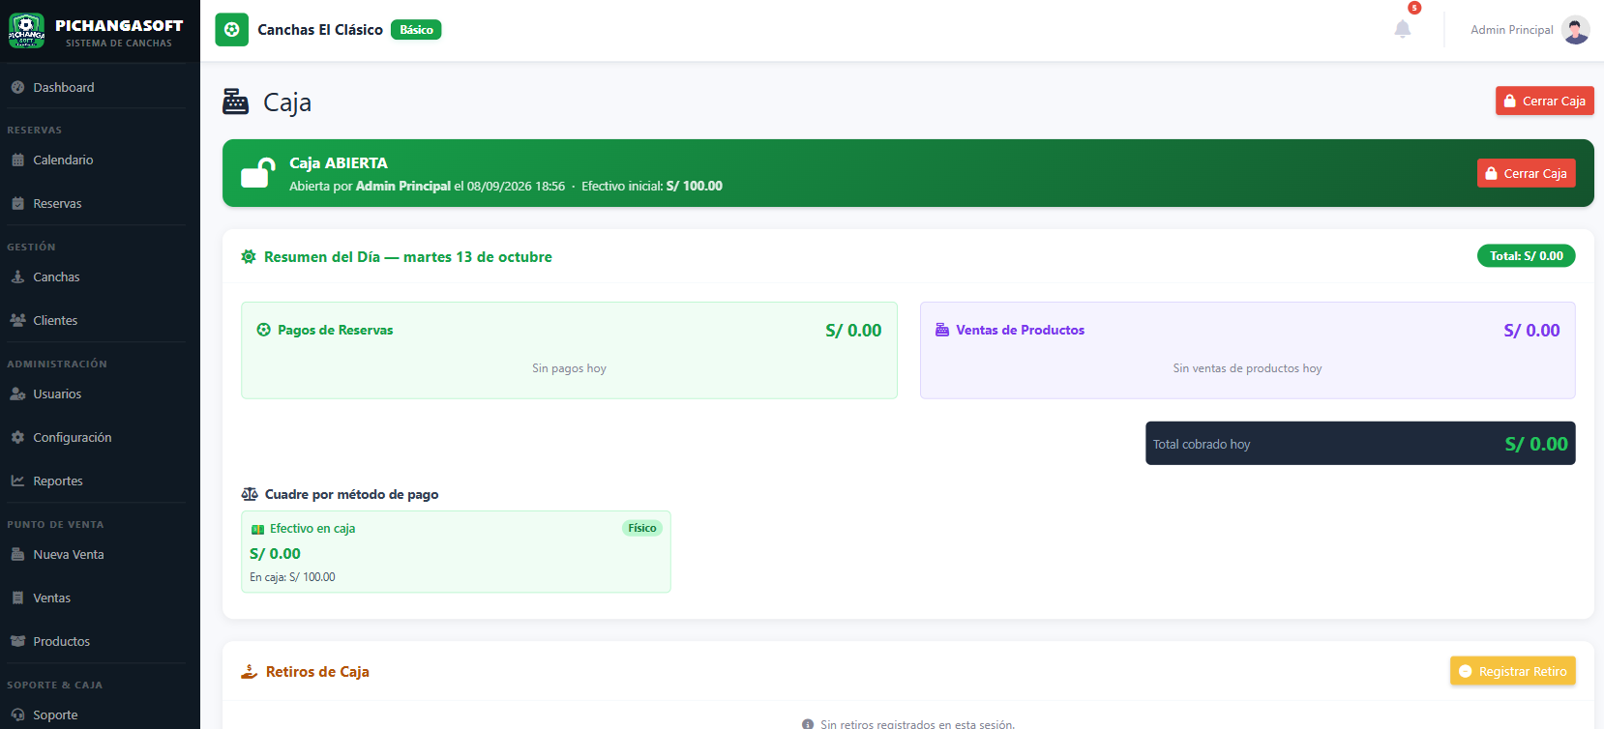
Task: Click the green soccer ball venue icon
Action: [x=231, y=30]
